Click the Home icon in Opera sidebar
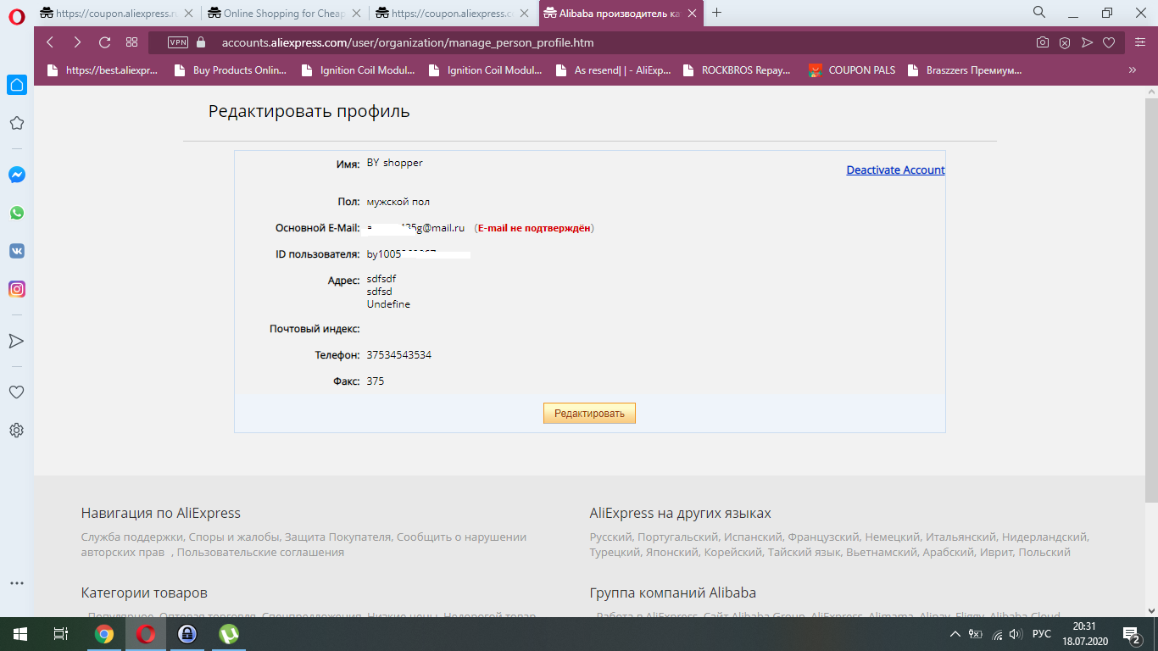Image resolution: width=1158 pixels, height=651 pixels. 16,85
